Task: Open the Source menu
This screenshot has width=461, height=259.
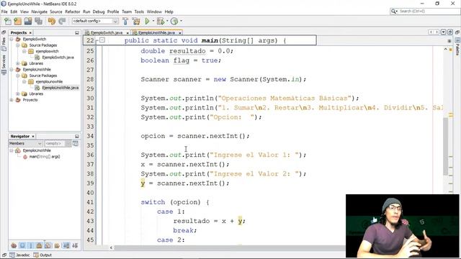Action: click(x=56, y=12)
